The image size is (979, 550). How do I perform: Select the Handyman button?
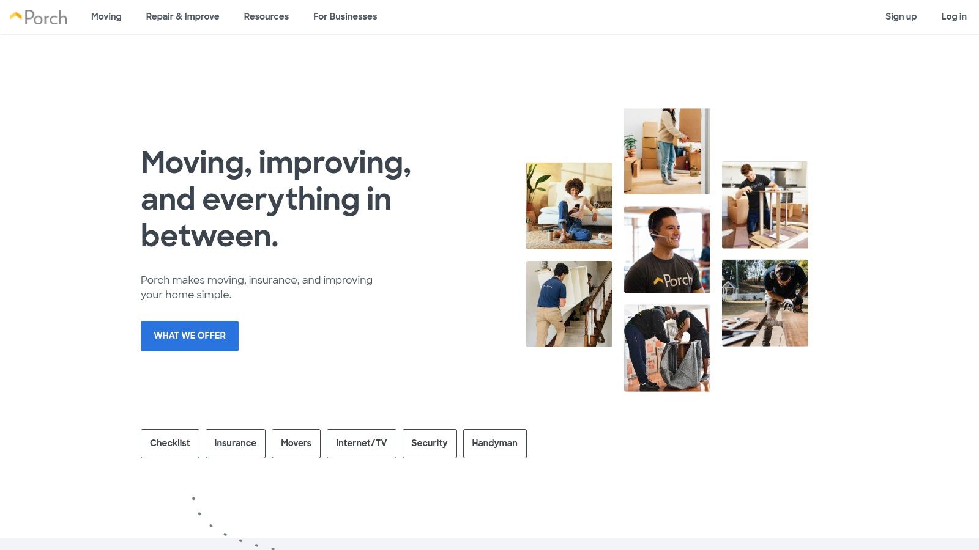pos(495,444)
